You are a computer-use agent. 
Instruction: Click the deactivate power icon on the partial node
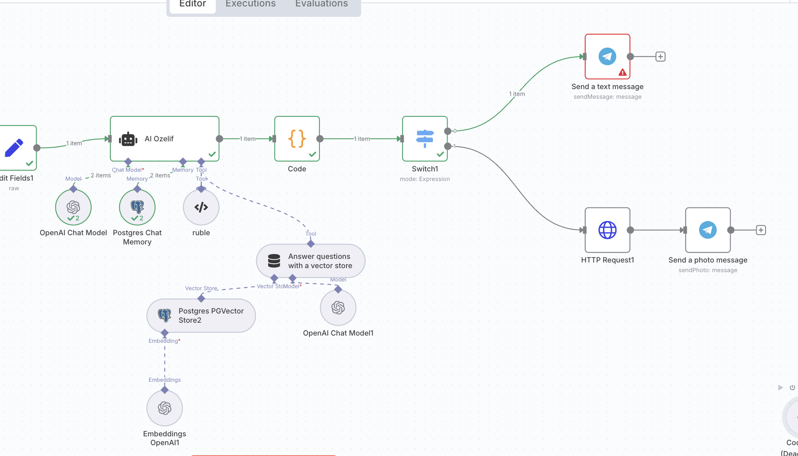792,387
